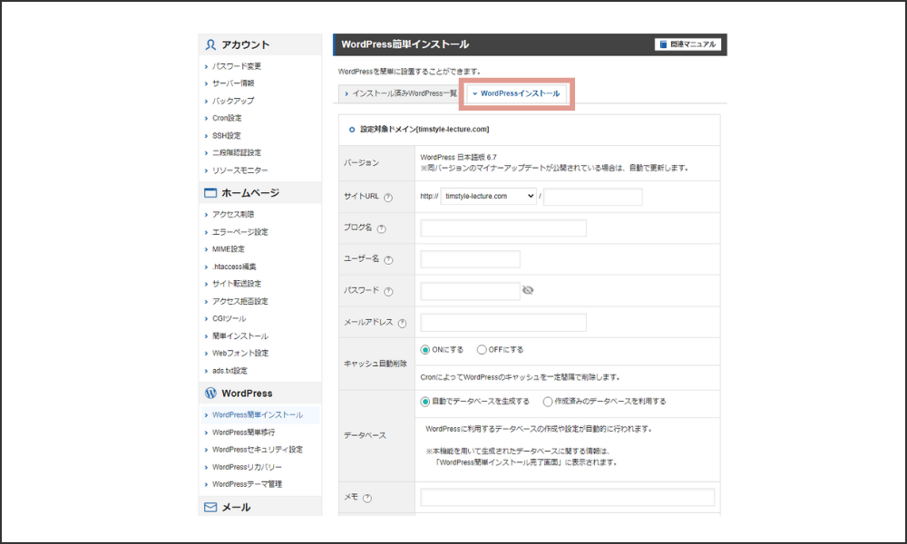Open WordPressセキュリティ設定 in the sidebar

point(258,450)
